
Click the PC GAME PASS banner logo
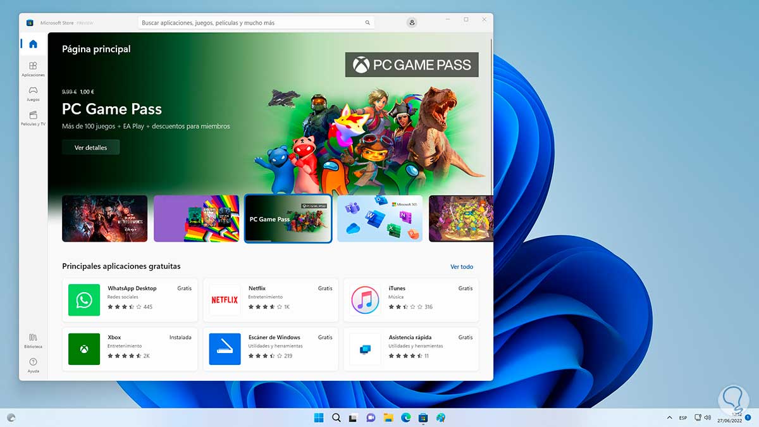412,65
